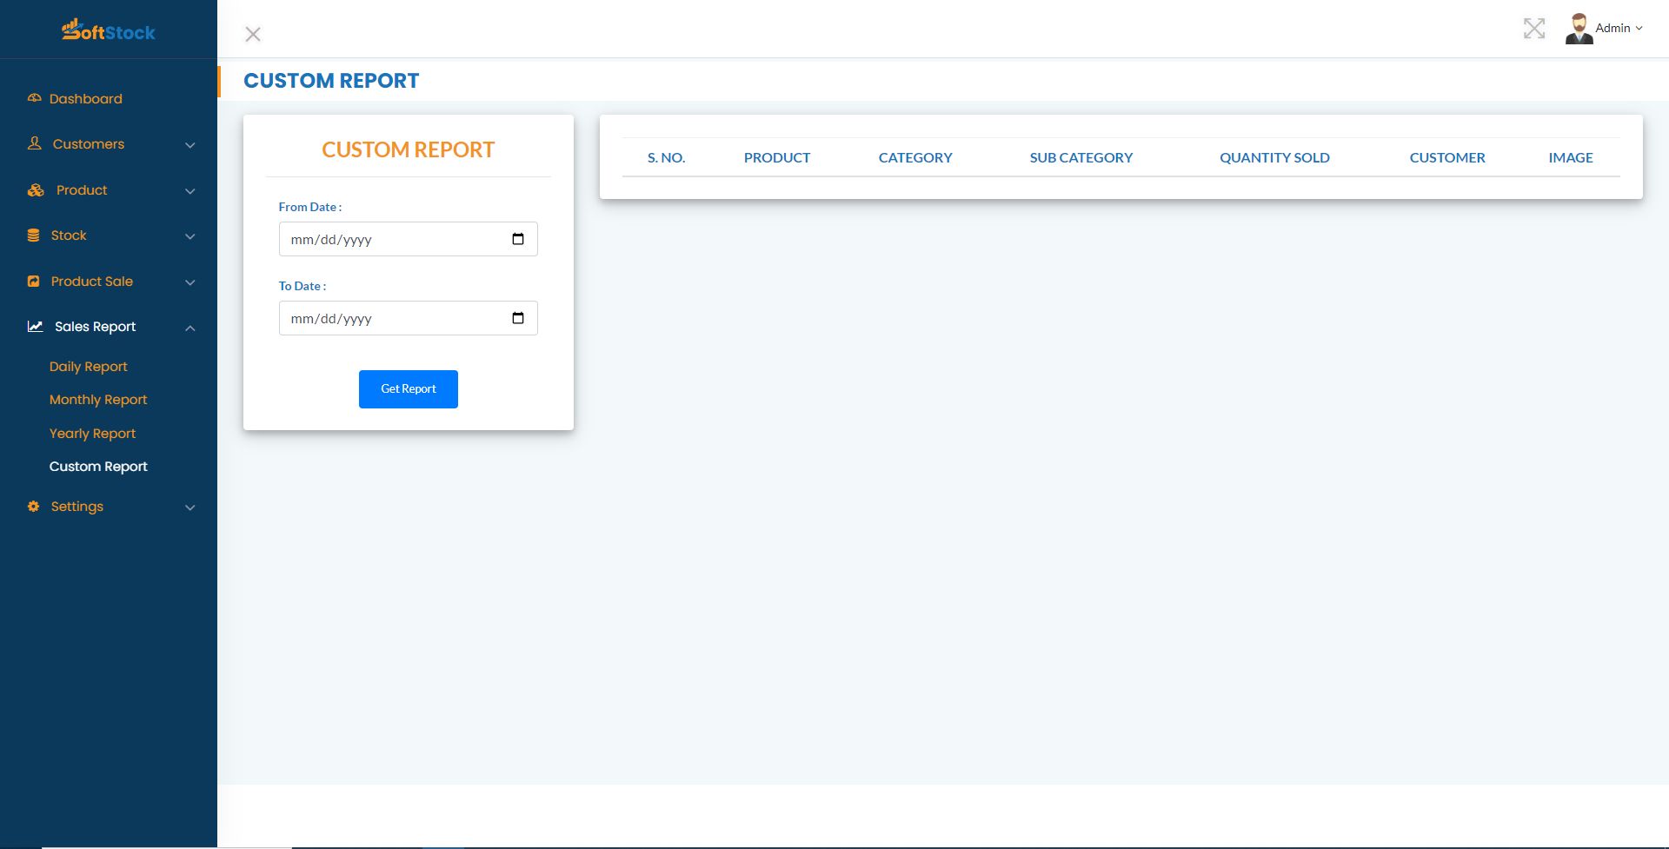Click the IMAGE column header
The height and width of the screenshot is (849, 1669).
tap(1571, 157)
